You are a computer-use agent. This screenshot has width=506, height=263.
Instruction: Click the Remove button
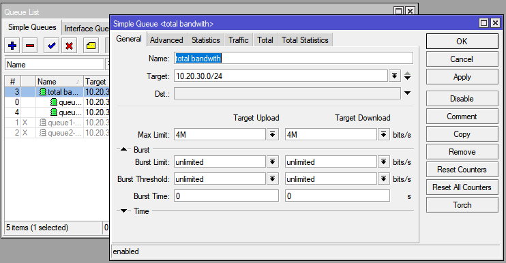[x=462, y=152]
